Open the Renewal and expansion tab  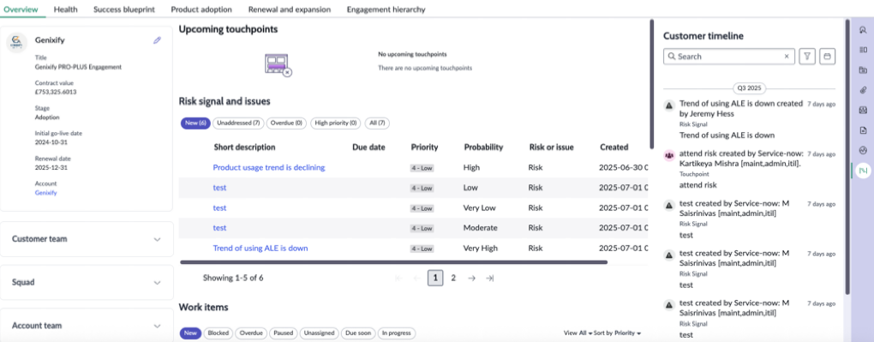(290, 9)
